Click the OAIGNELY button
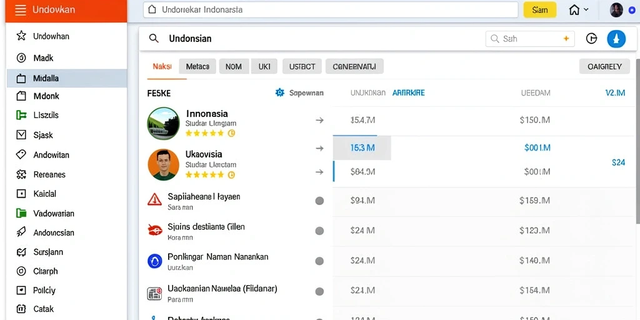This screenshot has height=320, width=640. click(x=604, y=66)
